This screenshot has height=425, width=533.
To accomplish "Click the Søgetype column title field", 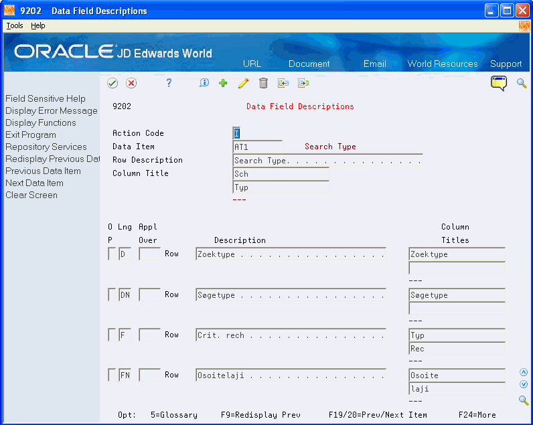I will click(x=457, y=295).
